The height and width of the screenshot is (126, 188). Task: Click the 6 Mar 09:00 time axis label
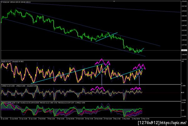click(126, 119)
